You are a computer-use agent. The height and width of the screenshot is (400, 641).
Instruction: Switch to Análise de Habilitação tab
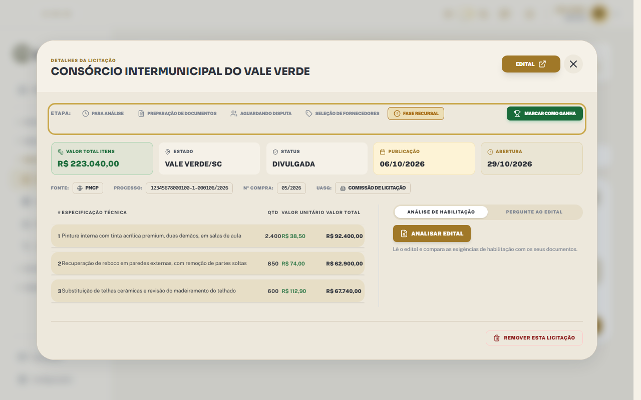coord(441,212)
